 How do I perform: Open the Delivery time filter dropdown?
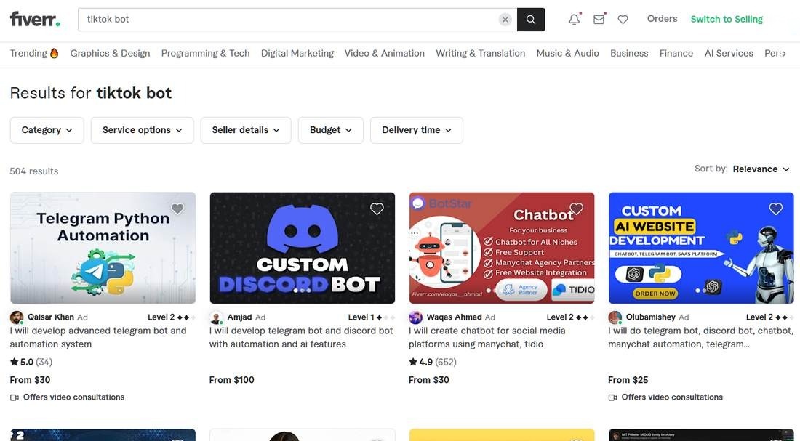(417, 130)
